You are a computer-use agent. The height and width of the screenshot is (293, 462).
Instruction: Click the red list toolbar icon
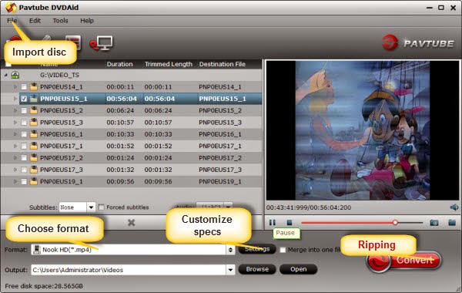click(73, 42)
